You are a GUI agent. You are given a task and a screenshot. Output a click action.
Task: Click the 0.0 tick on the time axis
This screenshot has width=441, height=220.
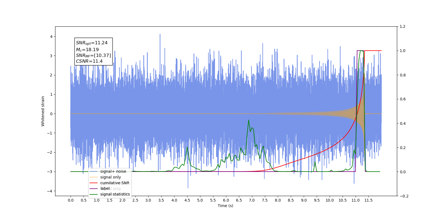click(71, 200)
